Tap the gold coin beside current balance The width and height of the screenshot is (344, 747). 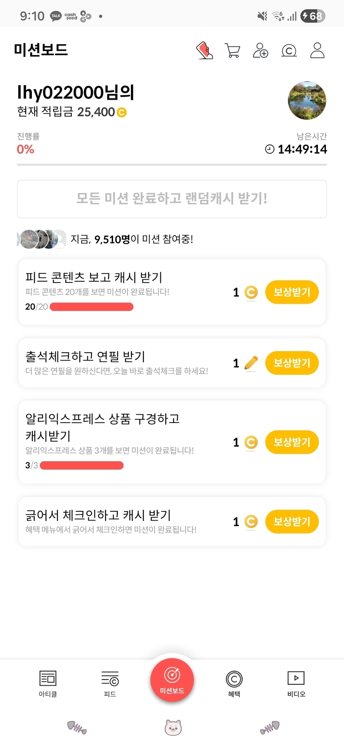click(121, 112)
